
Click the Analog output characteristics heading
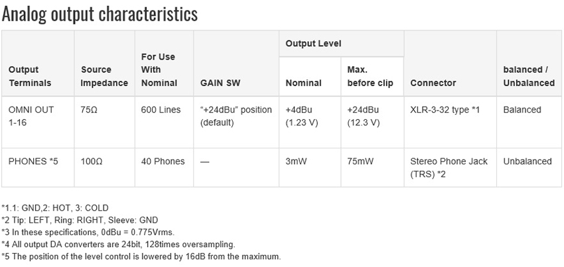pos(100,15)
